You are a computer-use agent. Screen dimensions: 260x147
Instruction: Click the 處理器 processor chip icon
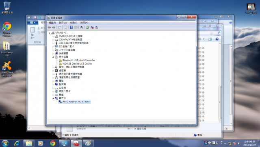coord(56,71)
